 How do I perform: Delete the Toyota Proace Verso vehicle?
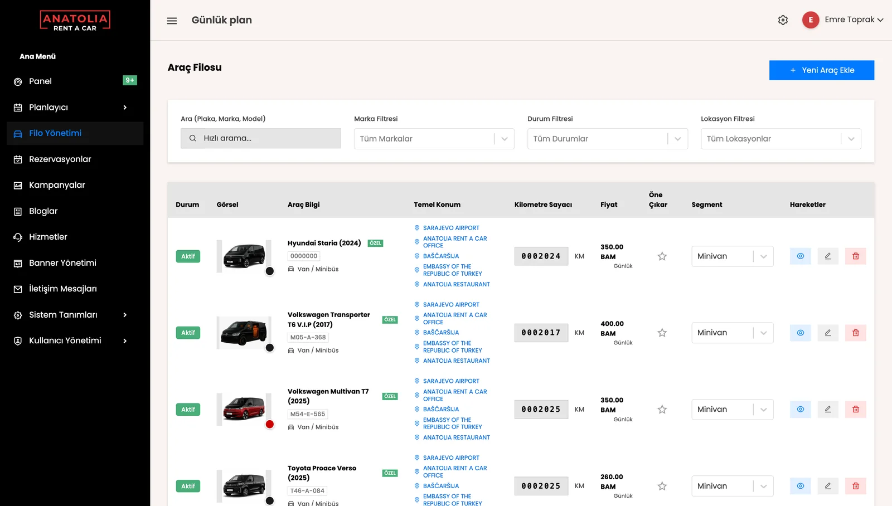(856, 486)
